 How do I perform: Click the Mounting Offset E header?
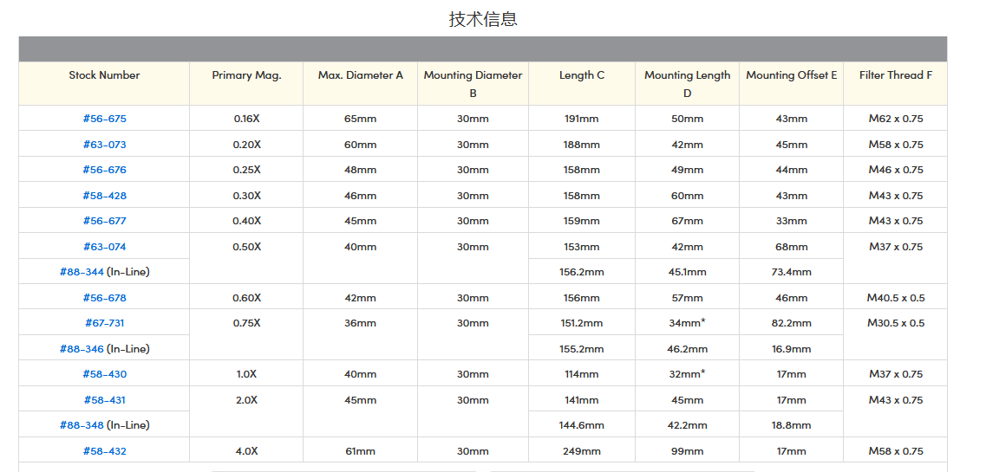tap(791, 75)
